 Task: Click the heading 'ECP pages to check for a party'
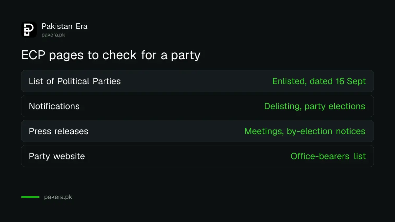[111, 55]
